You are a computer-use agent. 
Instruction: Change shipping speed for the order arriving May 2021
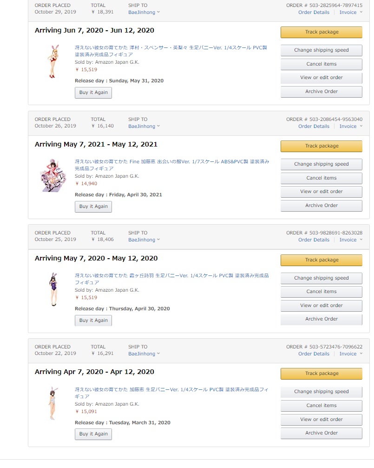click(x=322, y=164)
